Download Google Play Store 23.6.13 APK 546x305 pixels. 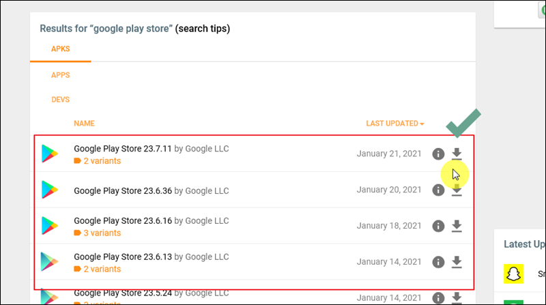click(457, 262)
